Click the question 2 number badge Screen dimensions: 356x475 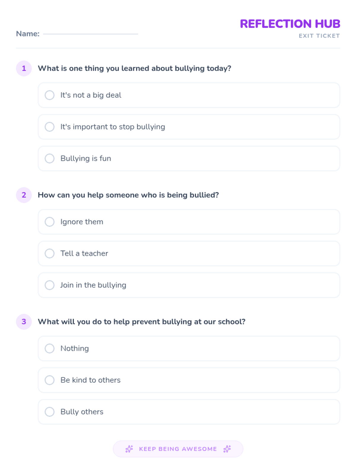24,195
